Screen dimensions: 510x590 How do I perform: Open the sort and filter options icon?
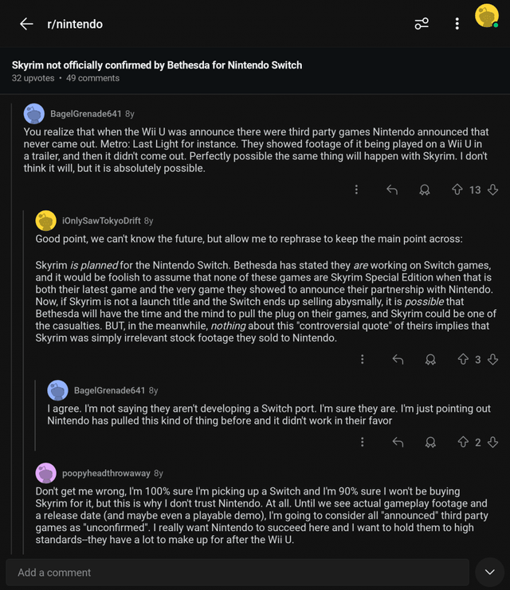(422, 24)
